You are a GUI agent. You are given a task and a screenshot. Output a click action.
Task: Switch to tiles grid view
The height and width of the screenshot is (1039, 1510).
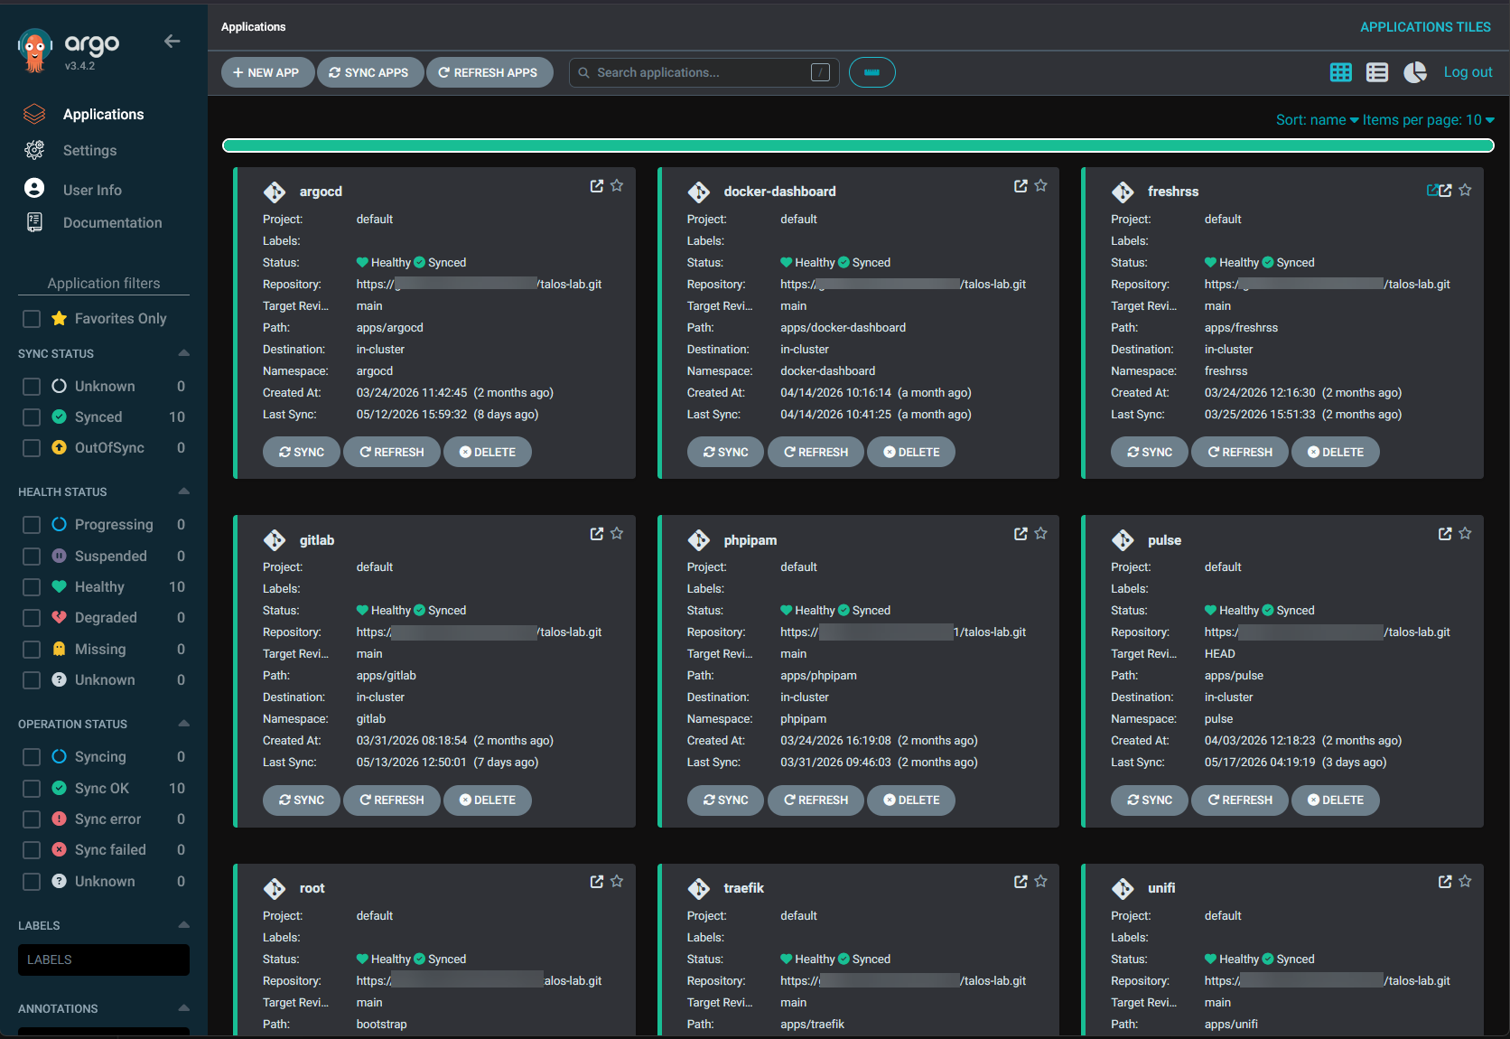pos(1341,72)
